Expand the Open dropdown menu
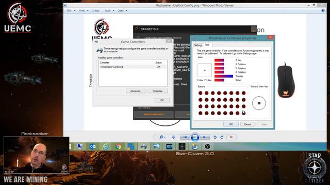The image size is (330, 185). [122, 11]
